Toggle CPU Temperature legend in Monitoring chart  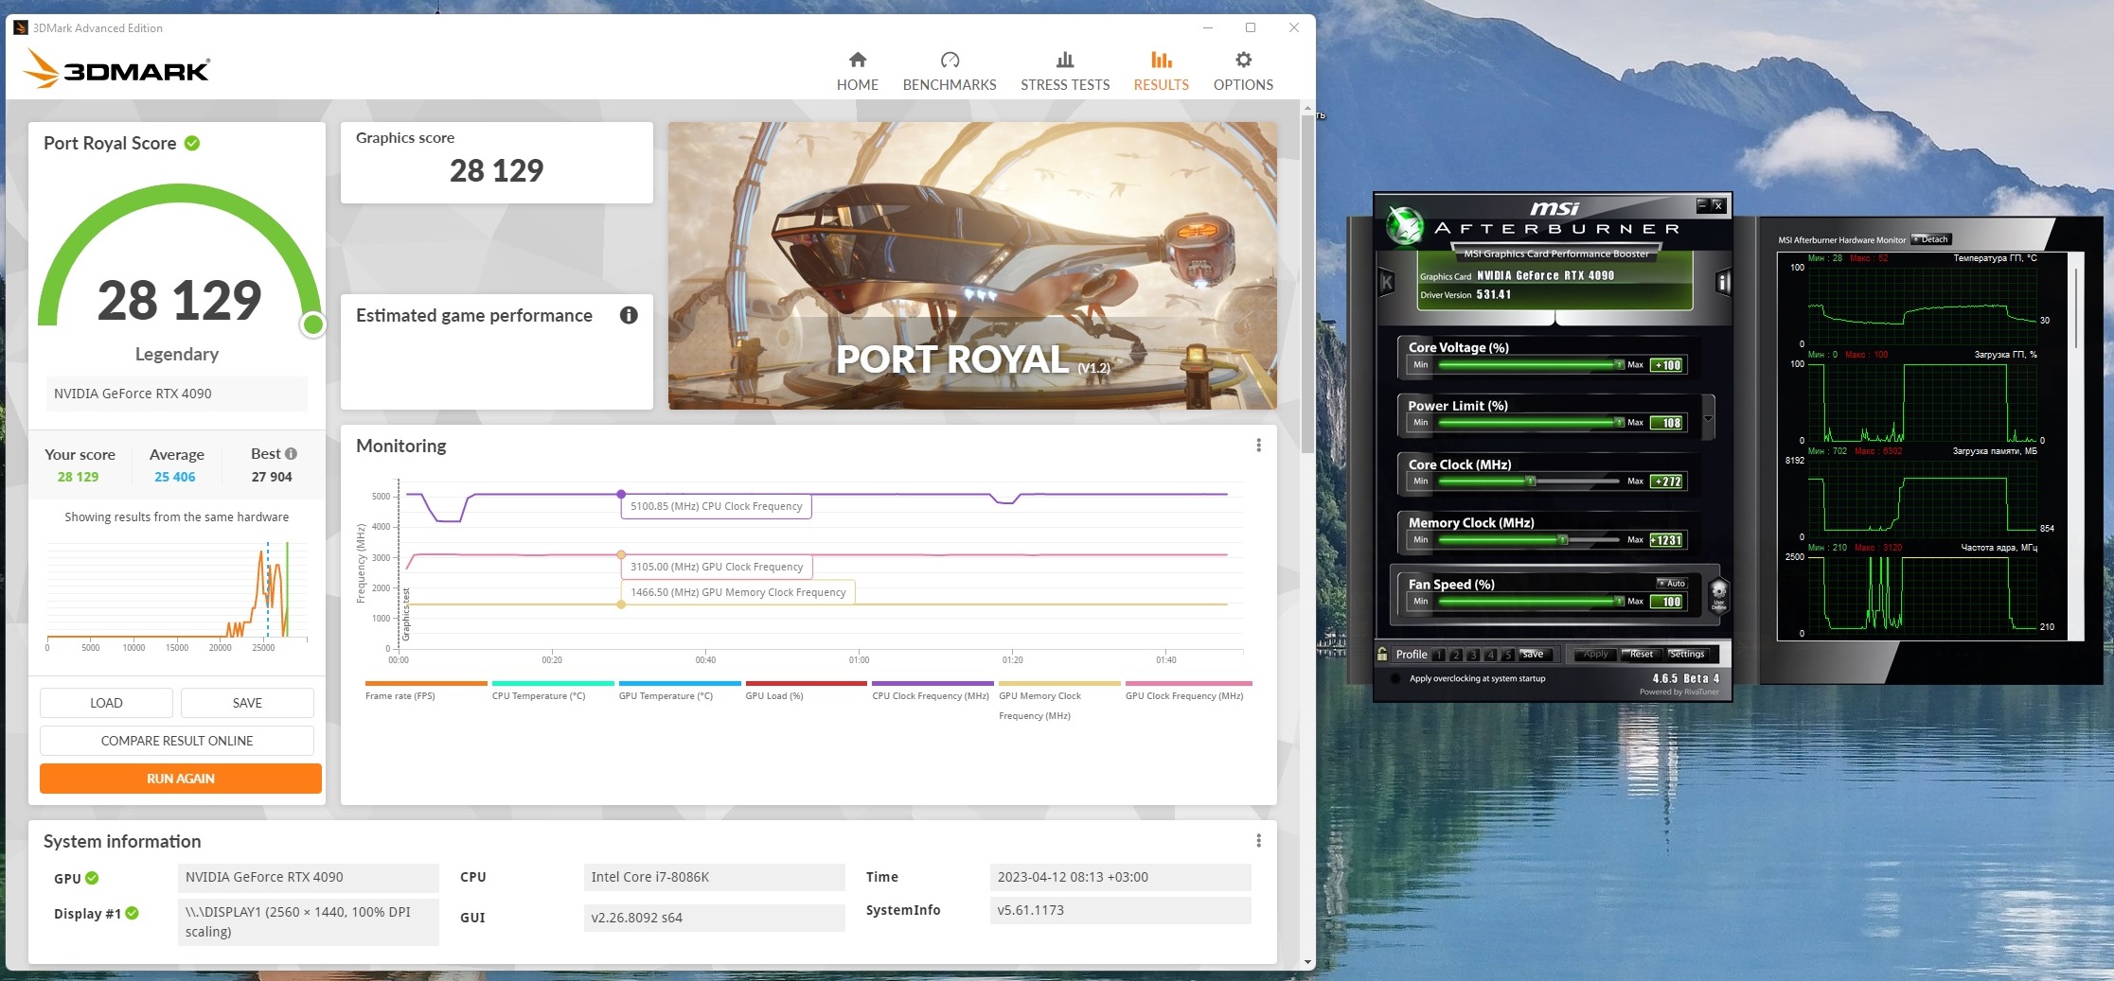pos(553,692)
